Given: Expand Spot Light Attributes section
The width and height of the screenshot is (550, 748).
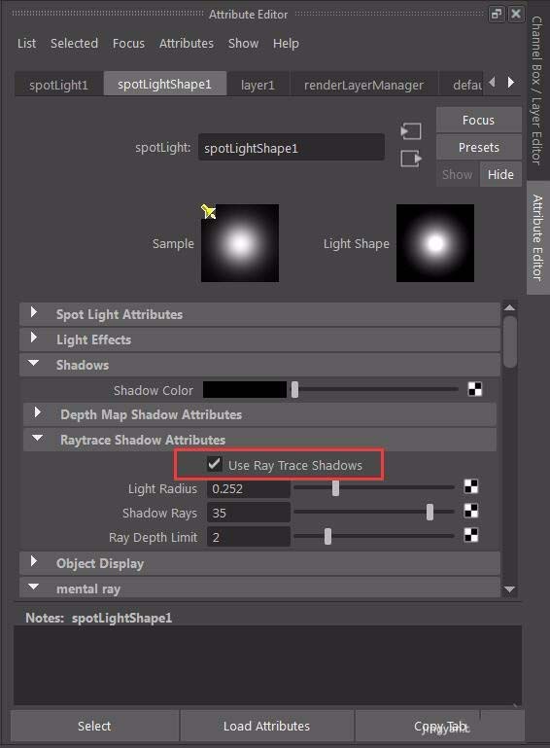Looking at the screenshot, I should pos(33,312).
